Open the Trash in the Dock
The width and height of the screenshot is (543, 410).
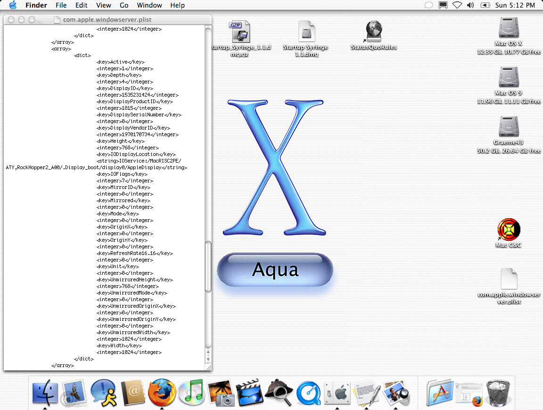498,393
